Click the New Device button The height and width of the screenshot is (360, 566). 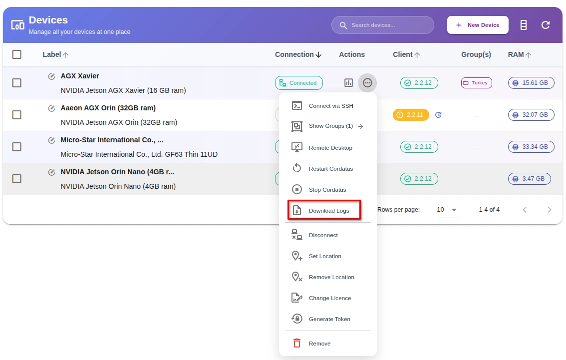coord(477,24)
